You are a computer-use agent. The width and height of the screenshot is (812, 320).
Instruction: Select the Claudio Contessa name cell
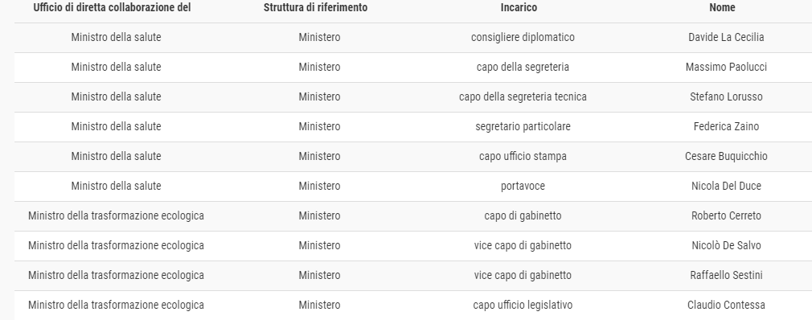[726, 305]
